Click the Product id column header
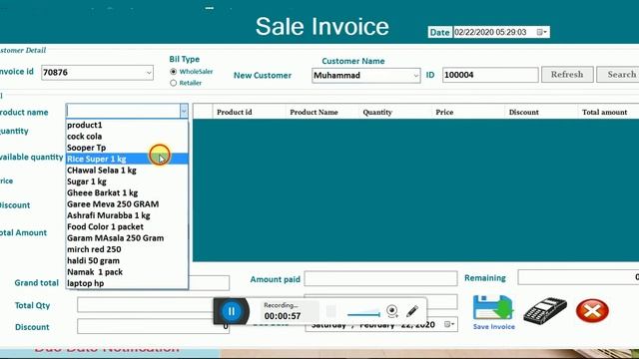The image size is (639, 359). pyautogui.click(x=249, y=112)
